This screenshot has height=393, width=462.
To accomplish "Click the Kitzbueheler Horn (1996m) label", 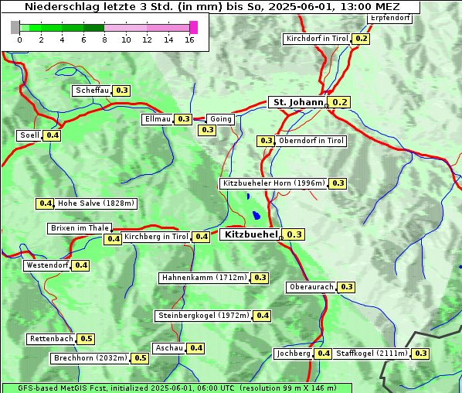I will coord(273,183).
